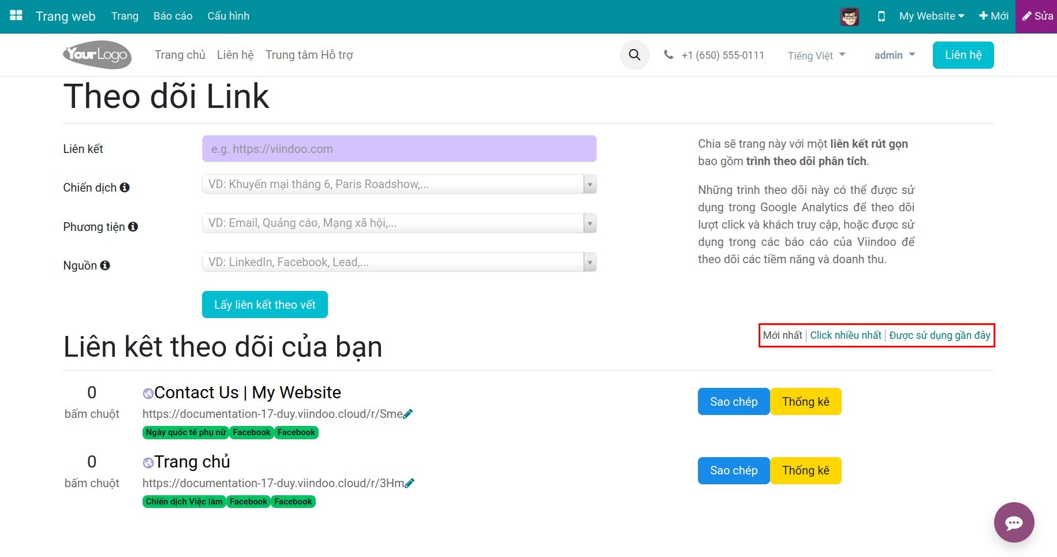The width and height of the screenshot is (1057, 557).
Task: Click the info icon beside Chiến dịch
Action: (125, 188)
